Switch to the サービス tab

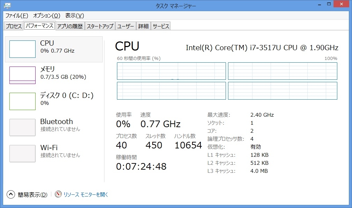click(x=161, y=26)
